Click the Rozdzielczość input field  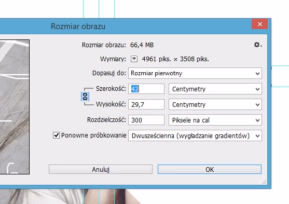coord(146,120)
